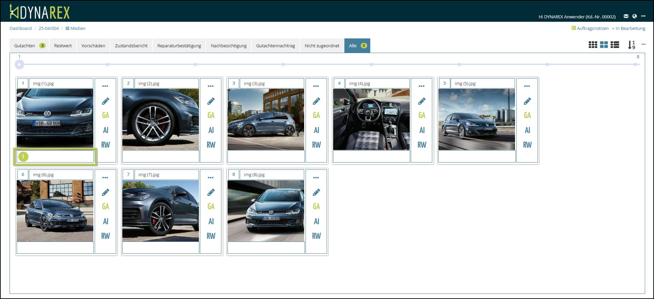This screenshot has height=299, width=654.
Task: Edit img (8).jpg using pencil icon
Action: pos(316,192)
